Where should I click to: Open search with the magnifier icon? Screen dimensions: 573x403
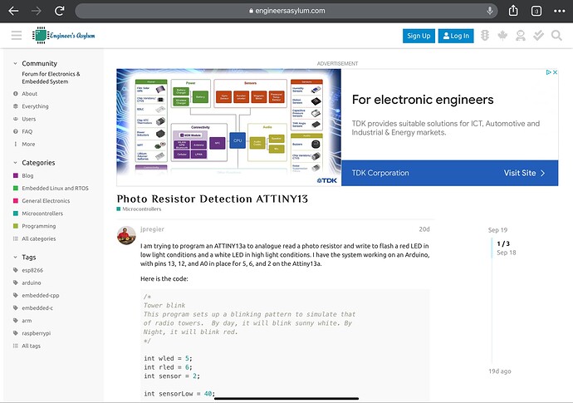(556, 36)
